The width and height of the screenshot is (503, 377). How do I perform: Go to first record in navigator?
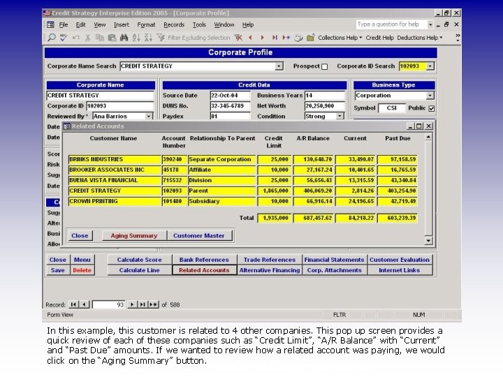[73, 304]
